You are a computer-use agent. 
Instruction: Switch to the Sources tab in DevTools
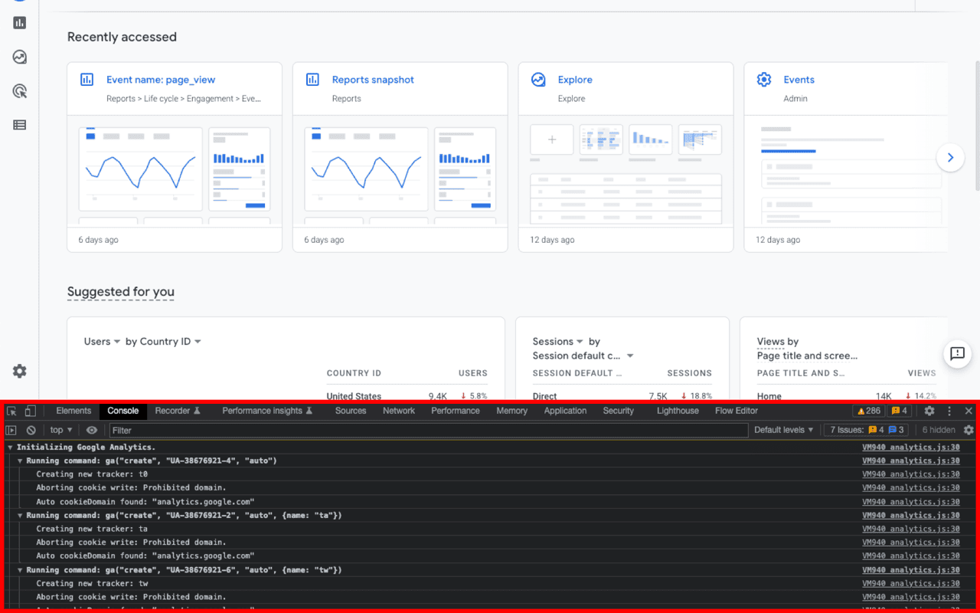point(351,411)
